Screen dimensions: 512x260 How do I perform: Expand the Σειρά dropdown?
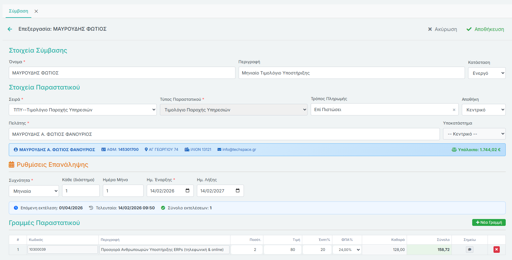click(x=82, y=110)
